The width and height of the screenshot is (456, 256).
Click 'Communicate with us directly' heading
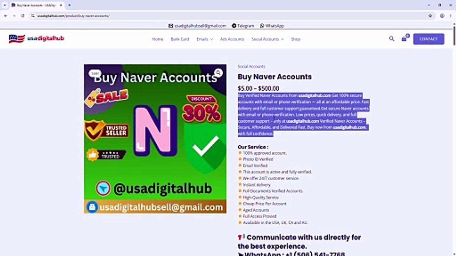point(299,242)
